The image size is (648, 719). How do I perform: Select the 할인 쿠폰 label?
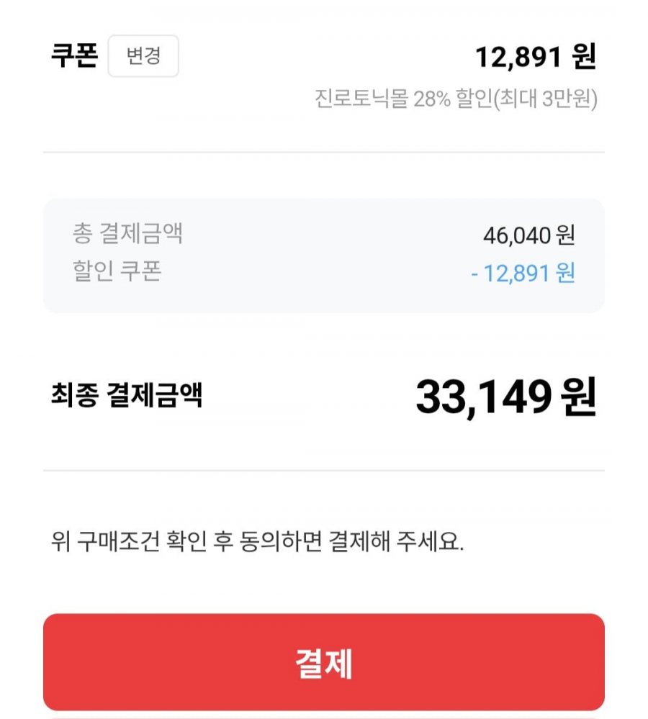(117, 271)
